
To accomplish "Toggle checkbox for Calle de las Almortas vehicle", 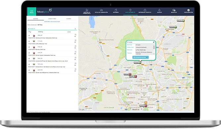I will (29, 36).
